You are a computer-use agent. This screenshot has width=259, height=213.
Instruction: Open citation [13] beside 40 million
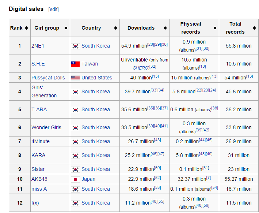pyautogui.click(x=155, y=76)
